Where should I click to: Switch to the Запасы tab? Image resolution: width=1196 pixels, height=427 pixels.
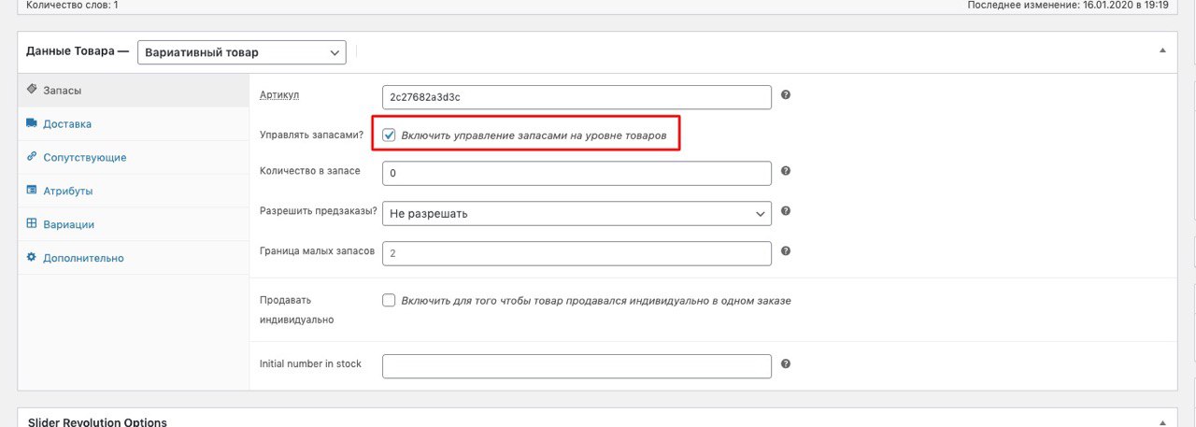coord(134,91)
